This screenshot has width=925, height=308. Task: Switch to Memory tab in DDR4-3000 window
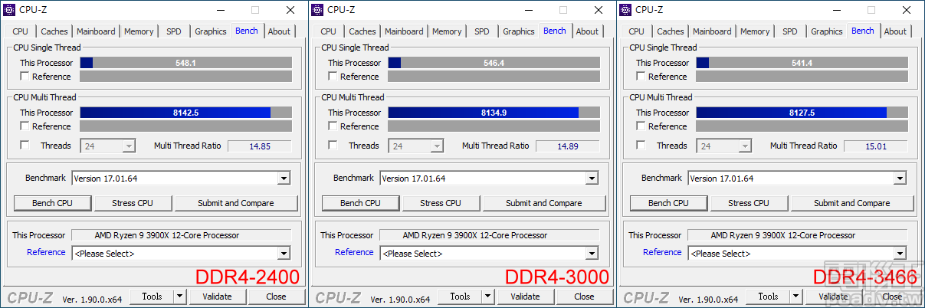pos(447,31)
